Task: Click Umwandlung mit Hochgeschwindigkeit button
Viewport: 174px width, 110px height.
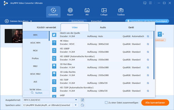Action: (x=147, y=21)
